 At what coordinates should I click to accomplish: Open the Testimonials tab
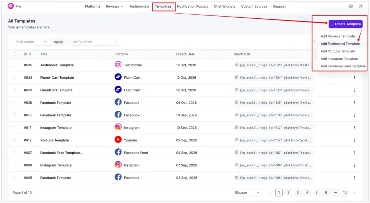click(x=139, y=6)
